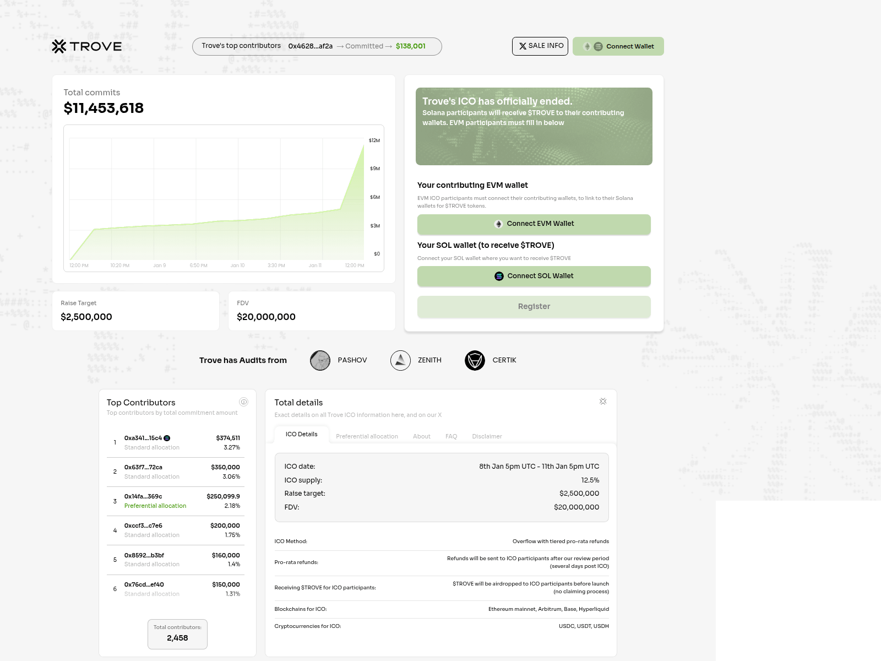Viewport: 881px width, 661px height.
Task: Select the PASHOV audit badge icon
Action: click(x=320, y=360)
